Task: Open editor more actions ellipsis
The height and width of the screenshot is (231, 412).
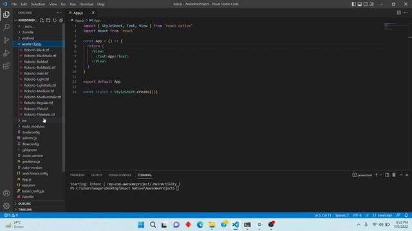Action: [406, 13]
